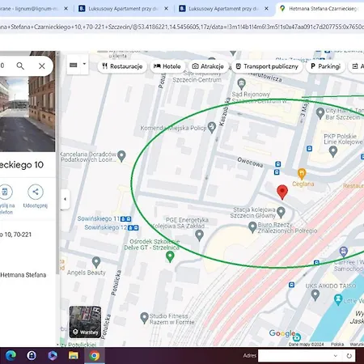Click the PKP Polskie Linie Kolejowe pin
364x364 pixels.
pos(333,151)
